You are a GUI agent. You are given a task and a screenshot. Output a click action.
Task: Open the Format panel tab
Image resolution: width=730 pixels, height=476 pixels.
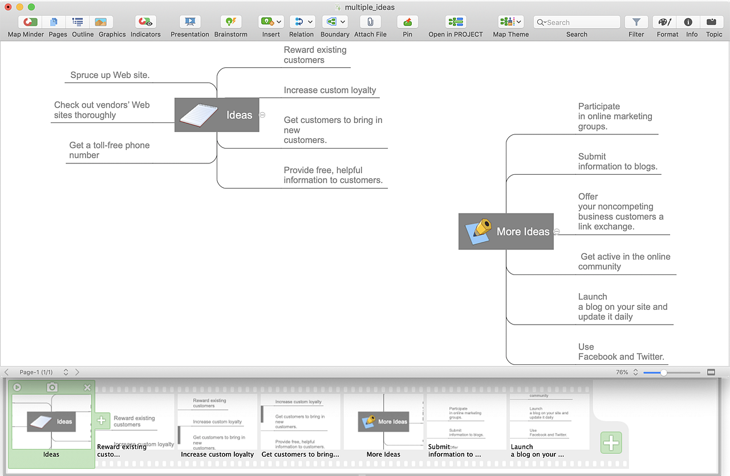[665, 22]
